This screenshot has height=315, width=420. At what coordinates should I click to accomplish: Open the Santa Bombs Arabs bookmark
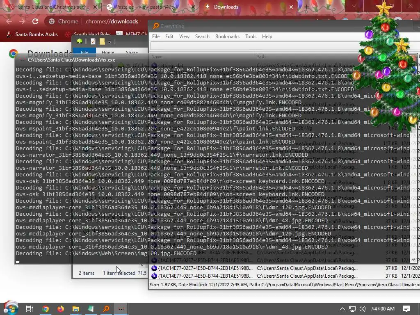32,34
